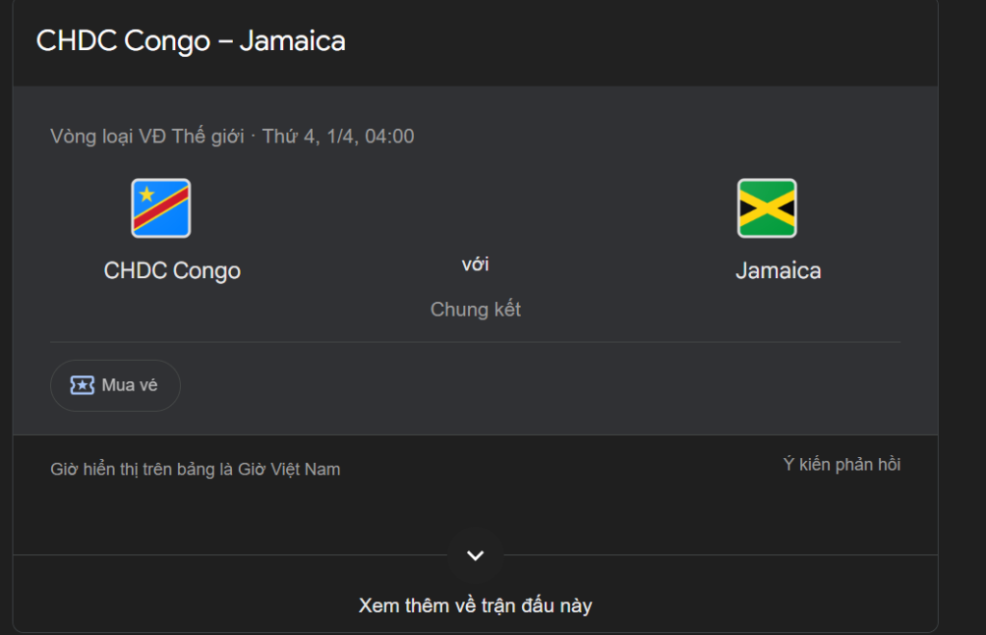This screenshot has width=986, height=635.
Task: Open the Mua vé button
Action: pyautogui.click(x=115, y=385)
